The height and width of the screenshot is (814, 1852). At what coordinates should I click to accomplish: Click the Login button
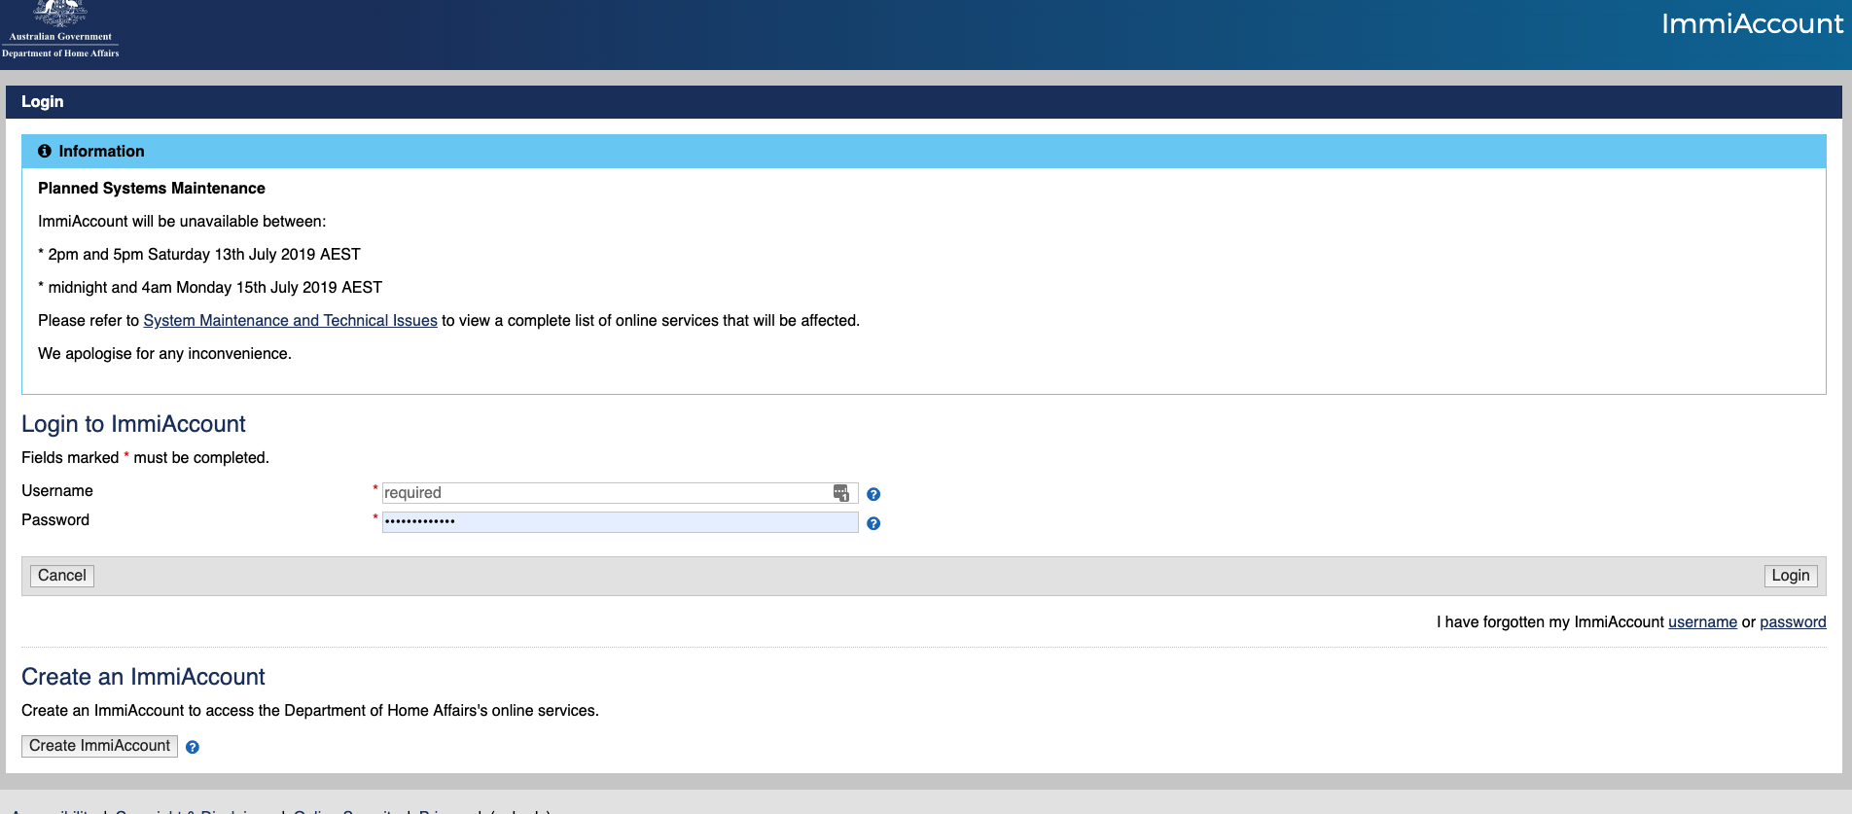point(1791,576)
